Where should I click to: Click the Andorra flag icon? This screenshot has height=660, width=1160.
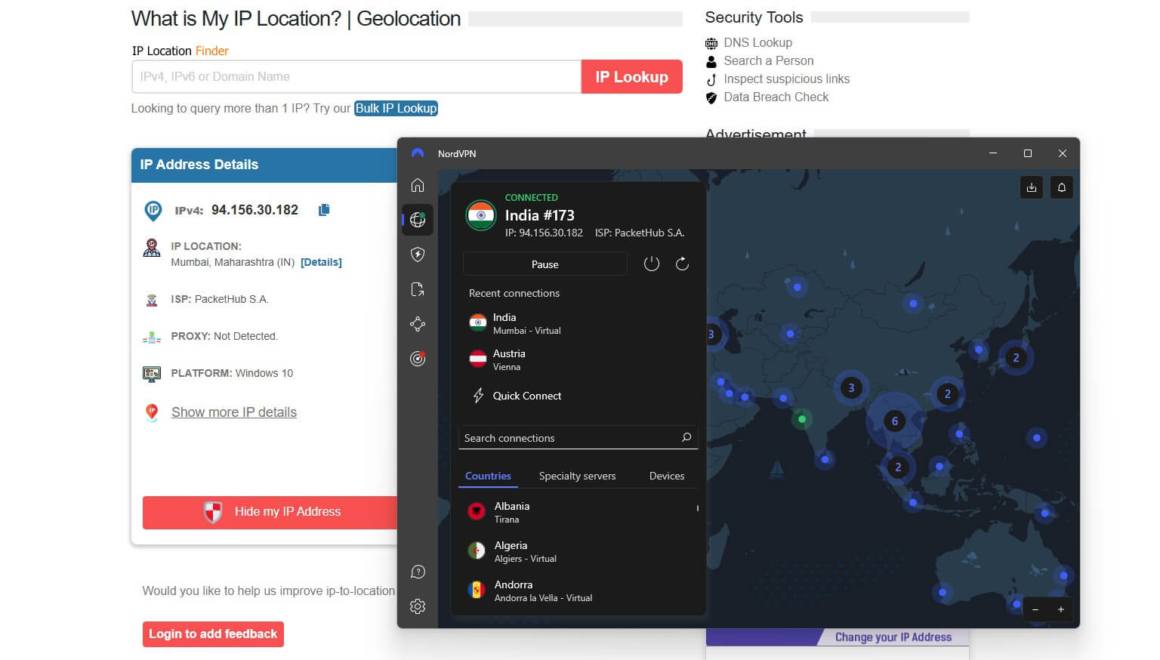(x=477, y=591)
